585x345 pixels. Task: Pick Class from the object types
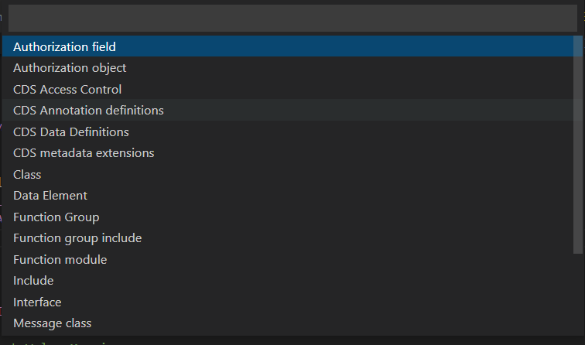click(x=27, y=175)
